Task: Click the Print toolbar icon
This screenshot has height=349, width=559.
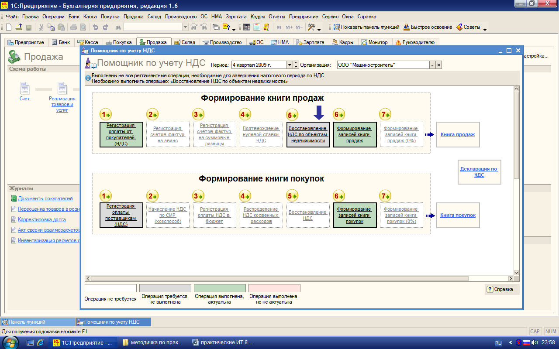Action: pyautogui.click(x=73, y=27)
